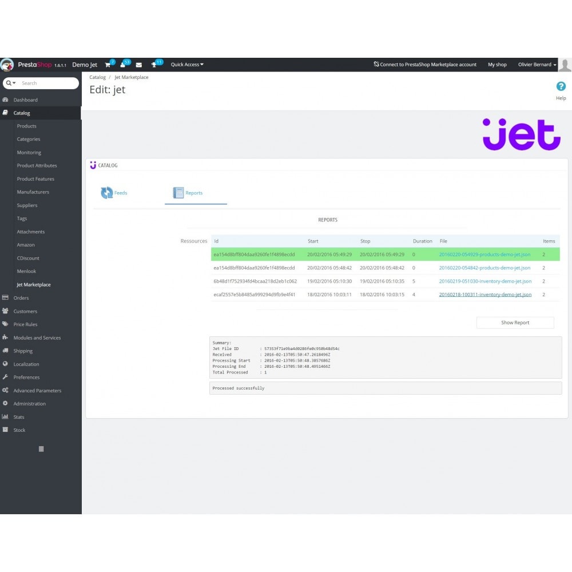Click the Reports notebook icon

click(x=178, y=193)
